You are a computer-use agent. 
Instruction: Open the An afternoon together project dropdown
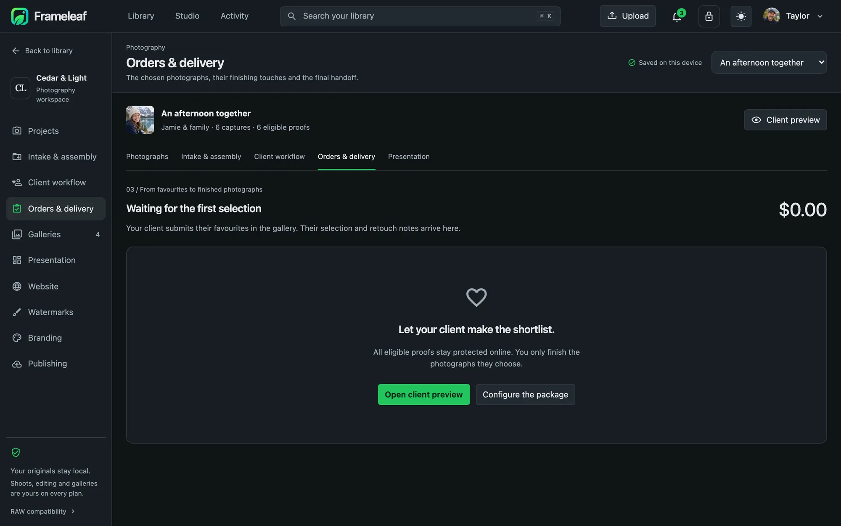click(769, 62)
